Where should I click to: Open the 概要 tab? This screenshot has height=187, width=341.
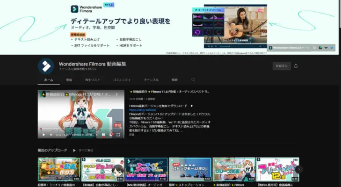click(174, 80)
